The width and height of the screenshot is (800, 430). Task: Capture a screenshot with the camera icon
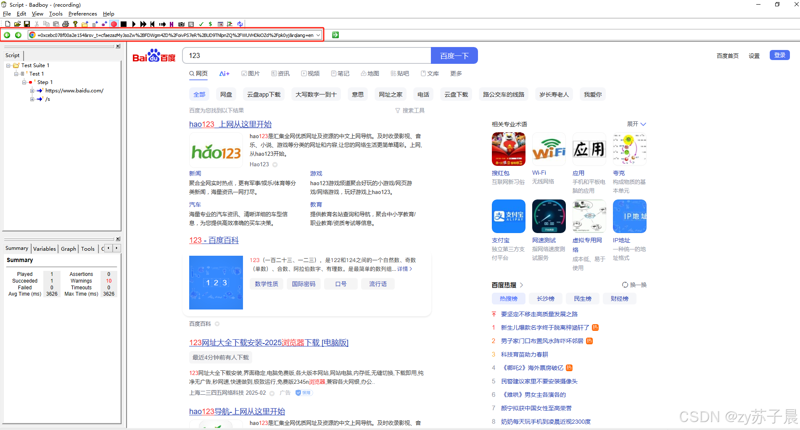[181, 24]
